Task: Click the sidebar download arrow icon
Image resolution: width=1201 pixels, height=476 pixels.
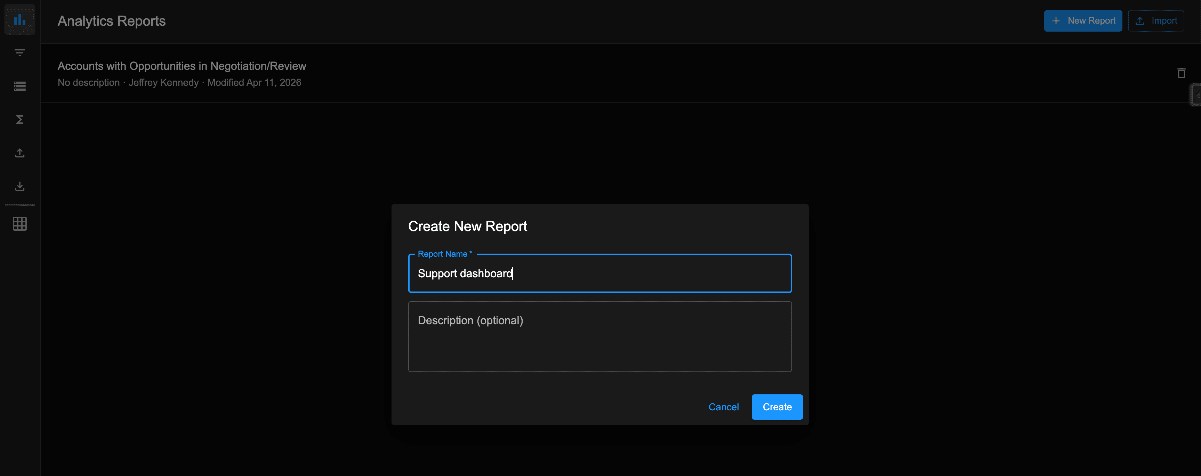Action: coord(19,186)
